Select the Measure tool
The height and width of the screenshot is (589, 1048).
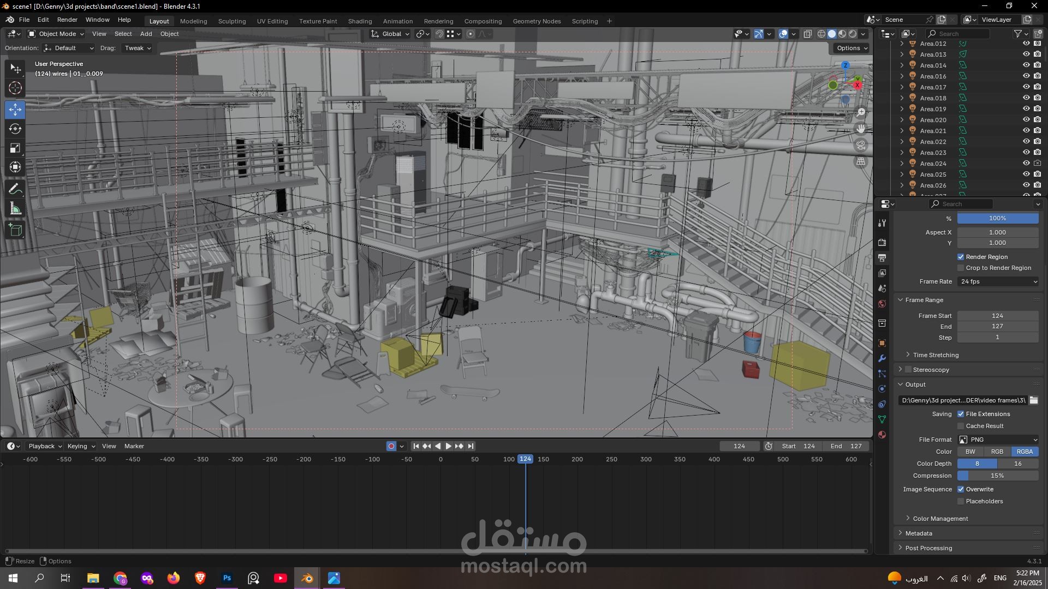click(x=15, y=209)
